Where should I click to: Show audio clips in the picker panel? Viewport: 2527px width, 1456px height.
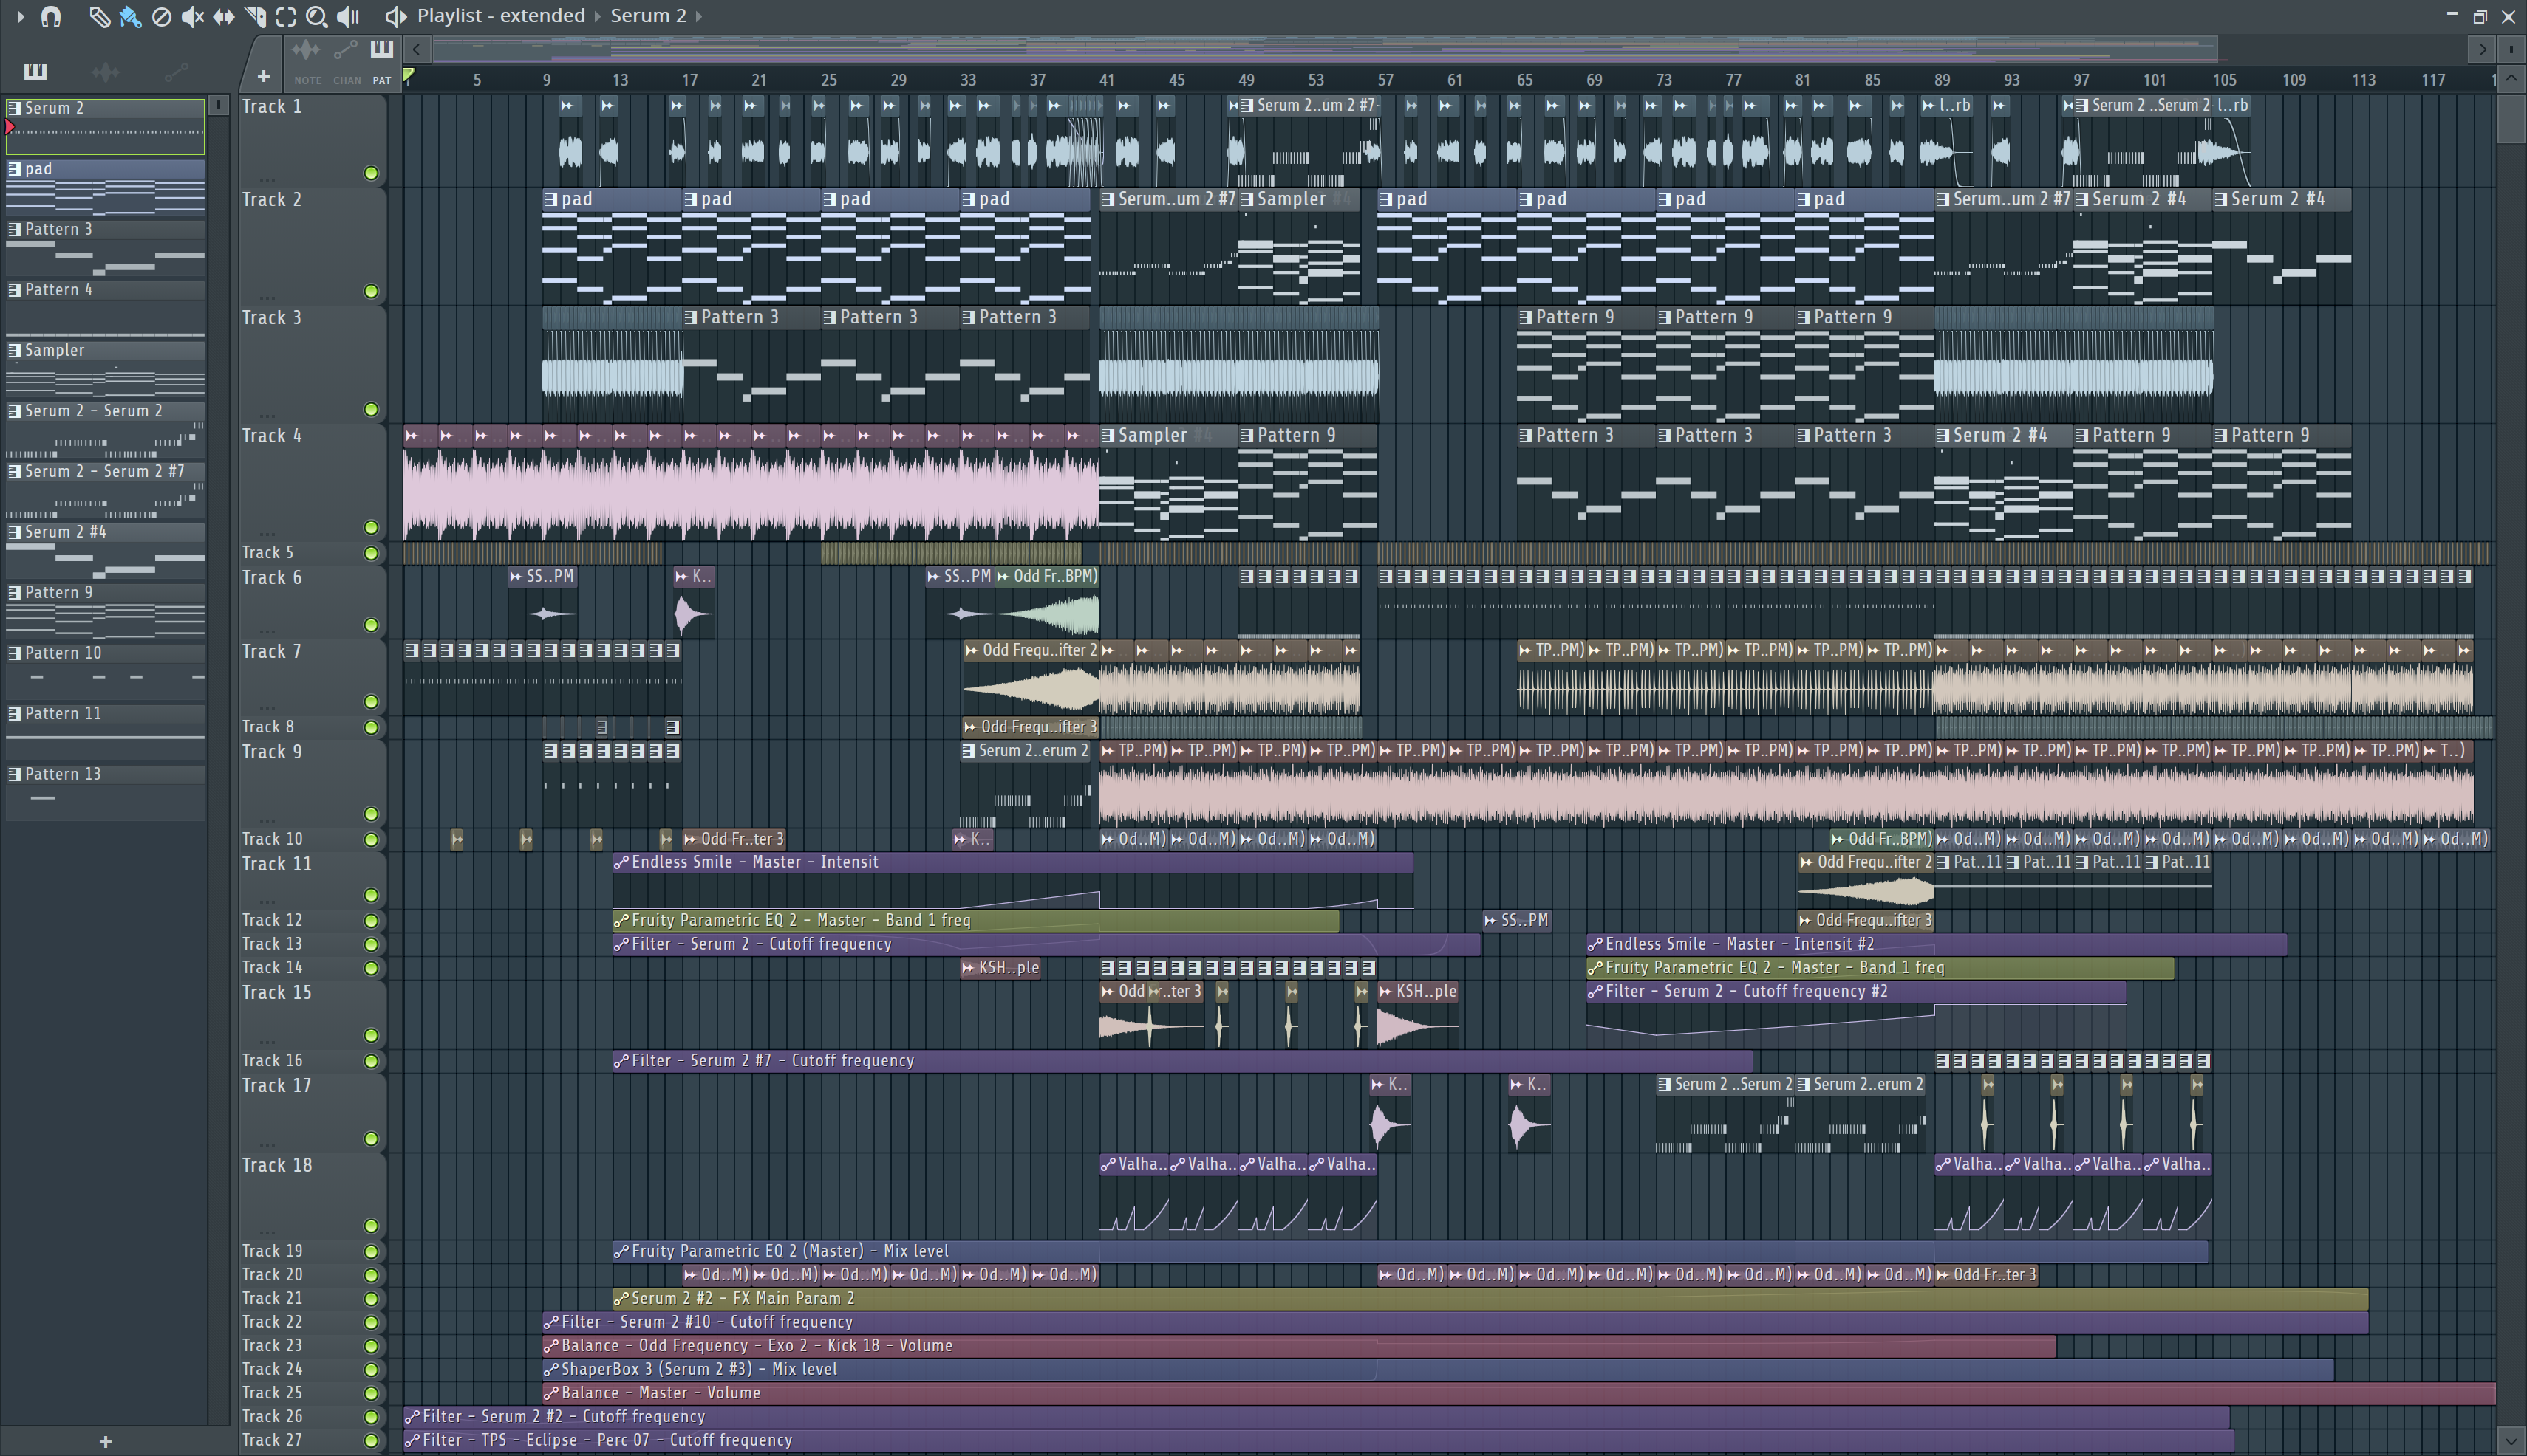coord(105,71)
